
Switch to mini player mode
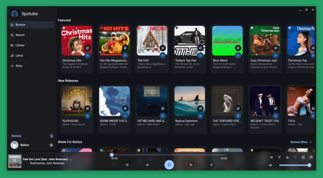(x=311, y=157)
